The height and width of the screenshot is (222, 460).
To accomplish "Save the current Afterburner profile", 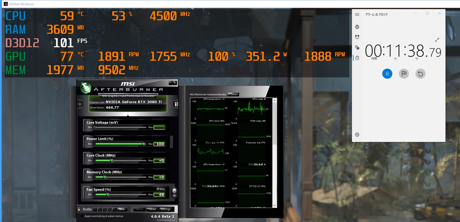I will pyautogui.click(x=122, y=209).
